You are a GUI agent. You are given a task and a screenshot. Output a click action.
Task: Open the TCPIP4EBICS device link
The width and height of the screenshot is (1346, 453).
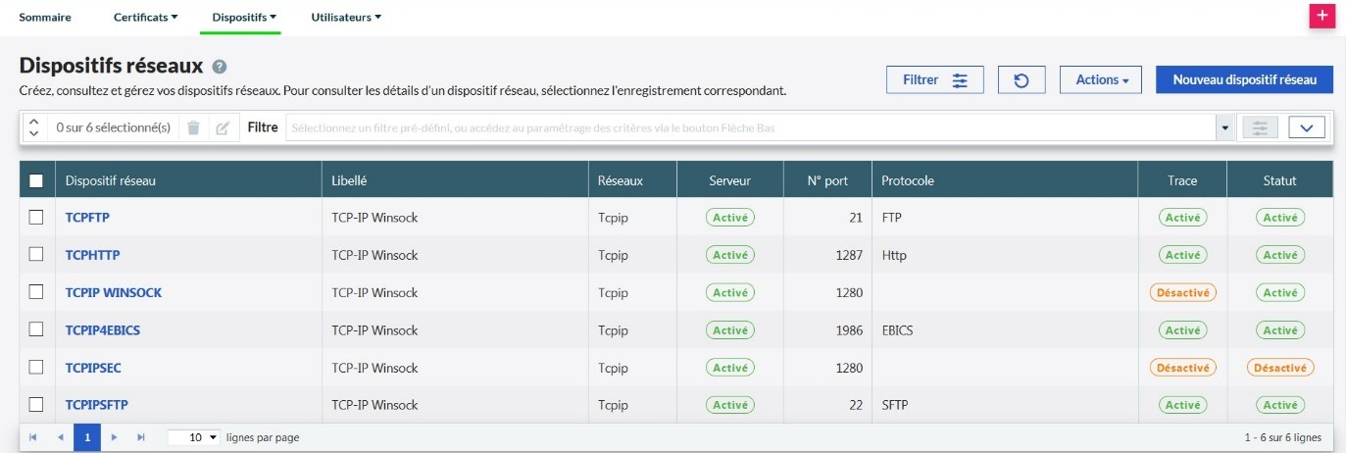103,330
